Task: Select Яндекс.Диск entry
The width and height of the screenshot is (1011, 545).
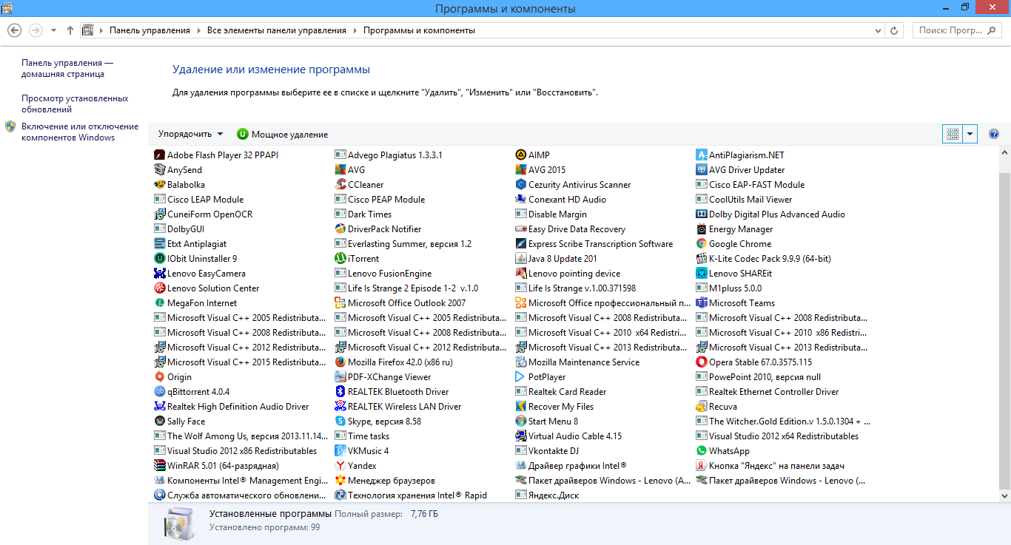Action: pos(547,495)
